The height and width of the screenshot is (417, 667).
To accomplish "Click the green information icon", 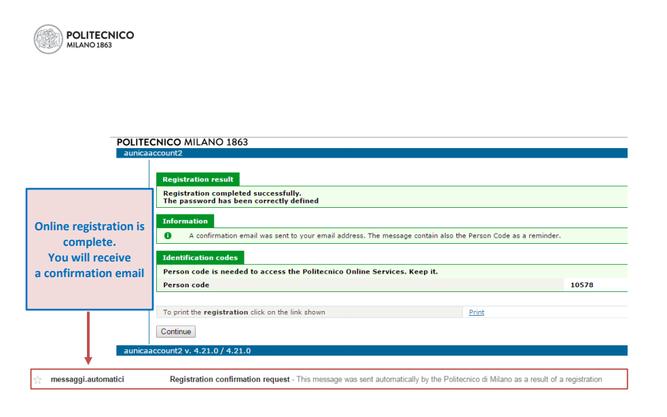I will click(x=168, y=236).
